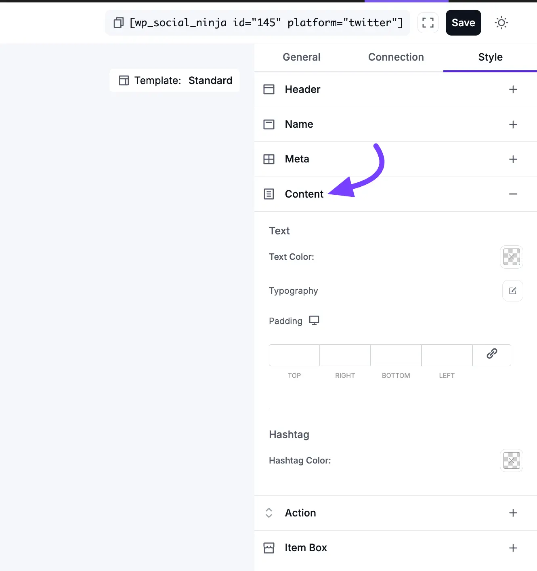Viewport: 537px width, 571px height.
Task: Toggle light mode with the sun icon
Action: click(501, 23)
